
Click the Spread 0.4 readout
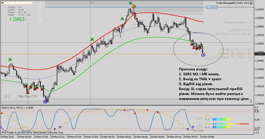[15, 7]
